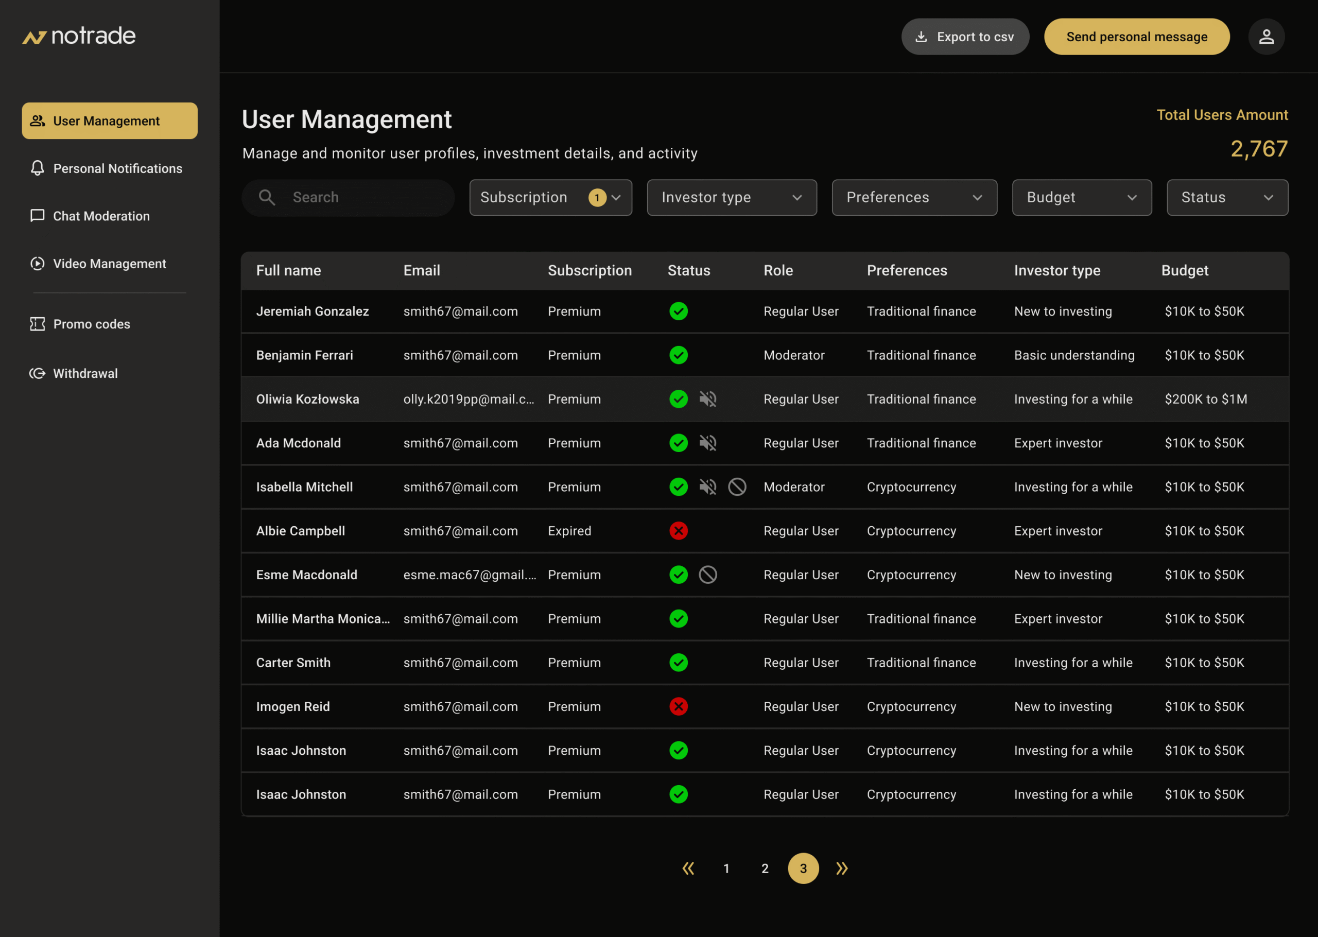
Task: Go to Video Management
Action: (x=109, y=264)
